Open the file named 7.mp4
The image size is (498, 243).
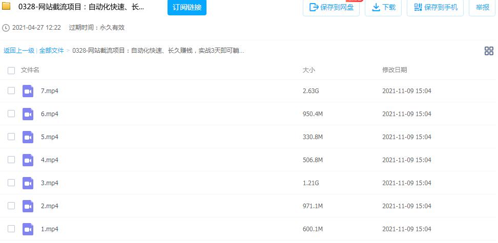coord(50,91)
